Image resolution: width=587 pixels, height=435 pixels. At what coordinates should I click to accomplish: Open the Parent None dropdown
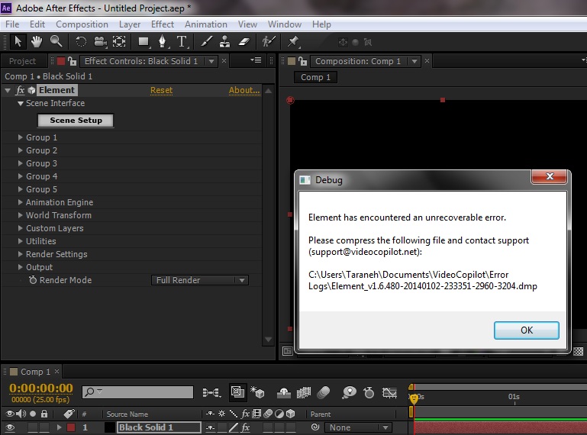point(358,427)
